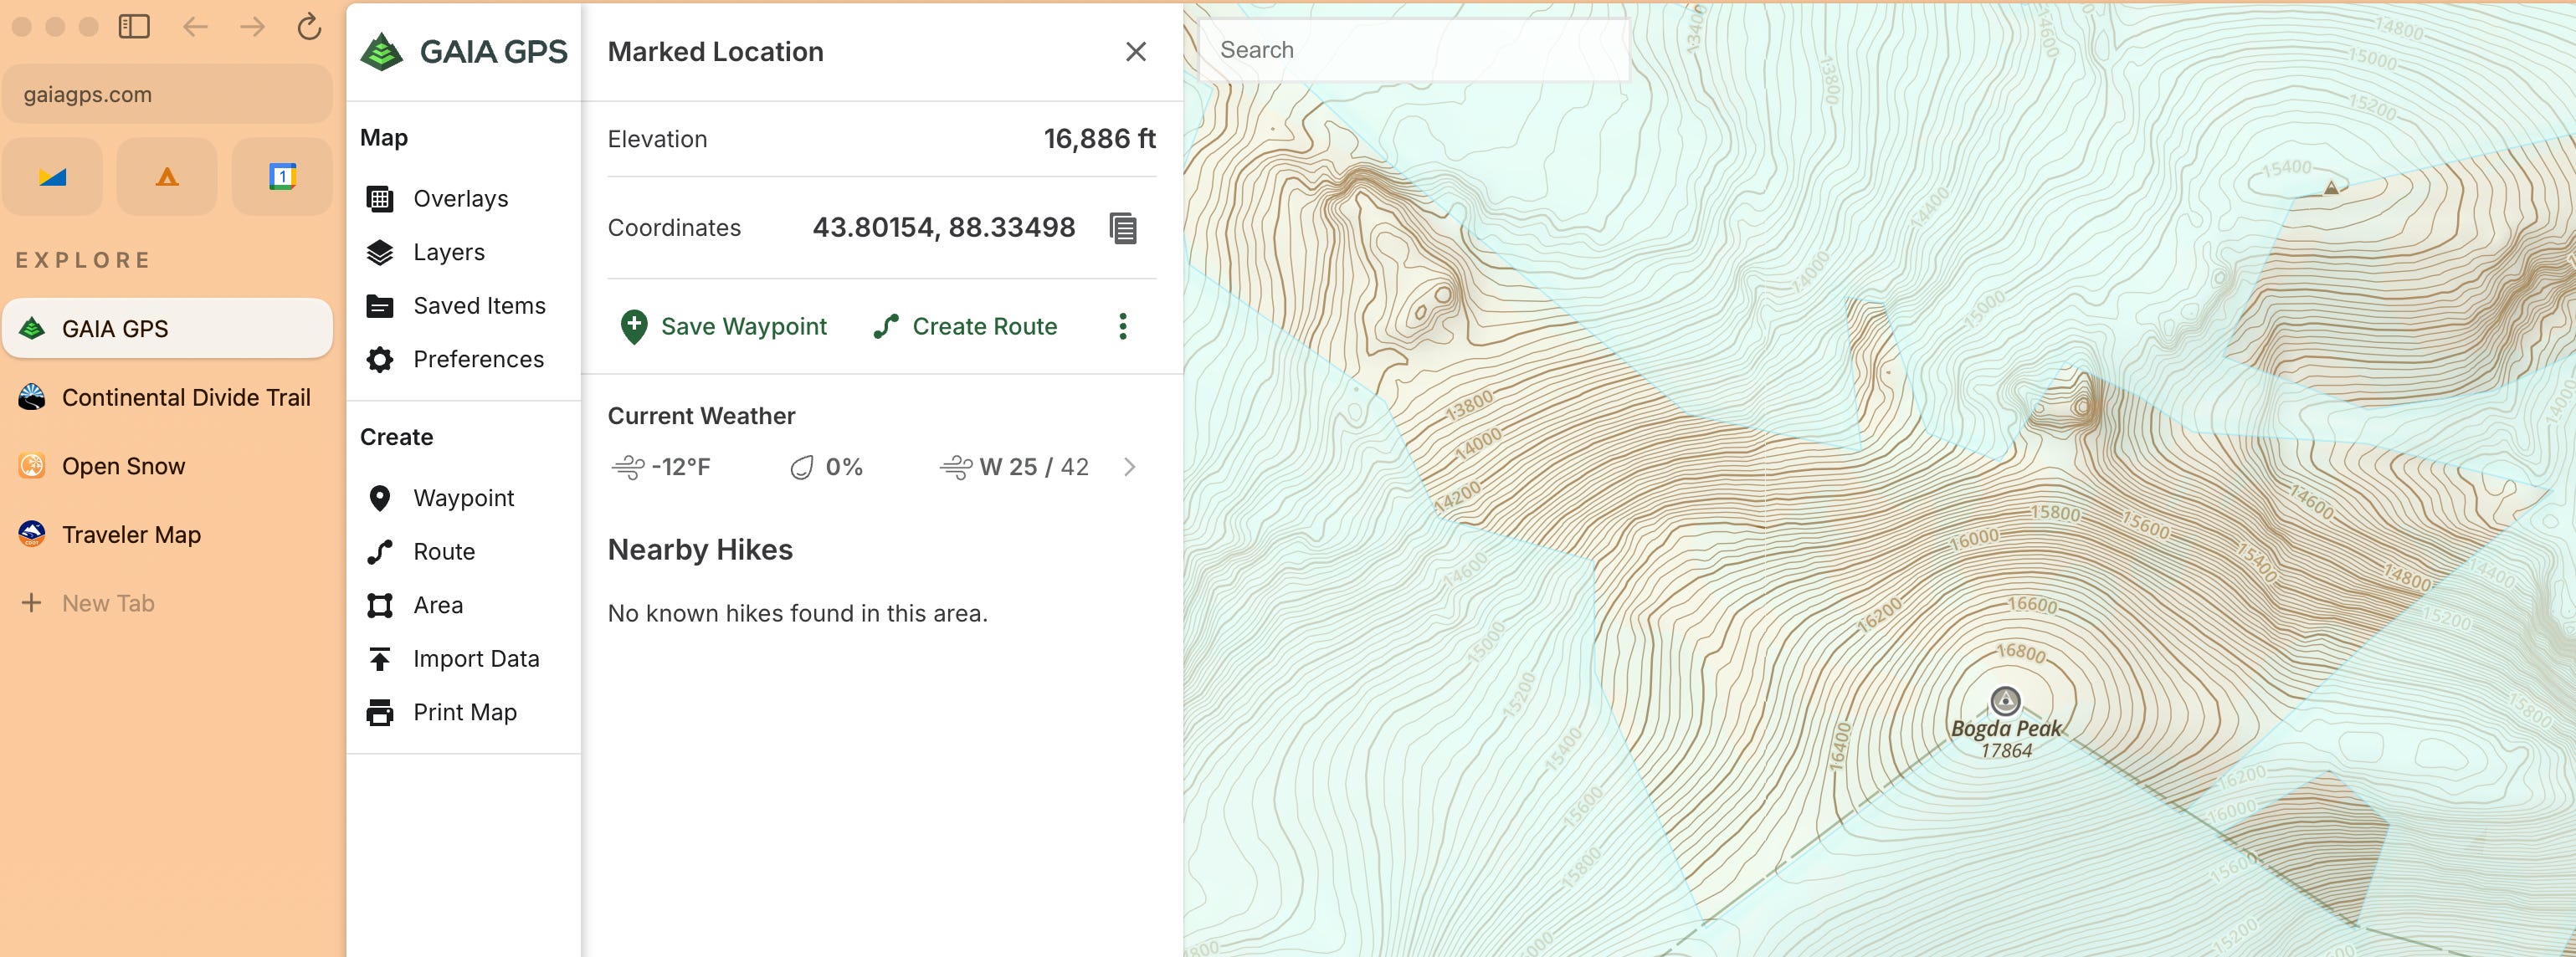Start creating an Area from the sidebar

click(x=463, y=605)
